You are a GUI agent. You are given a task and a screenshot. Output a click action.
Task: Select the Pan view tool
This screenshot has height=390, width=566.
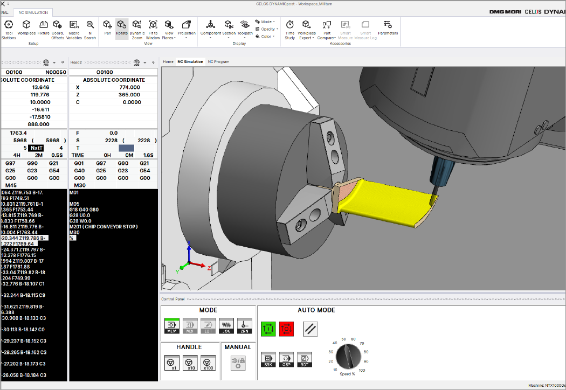point(108,27)
